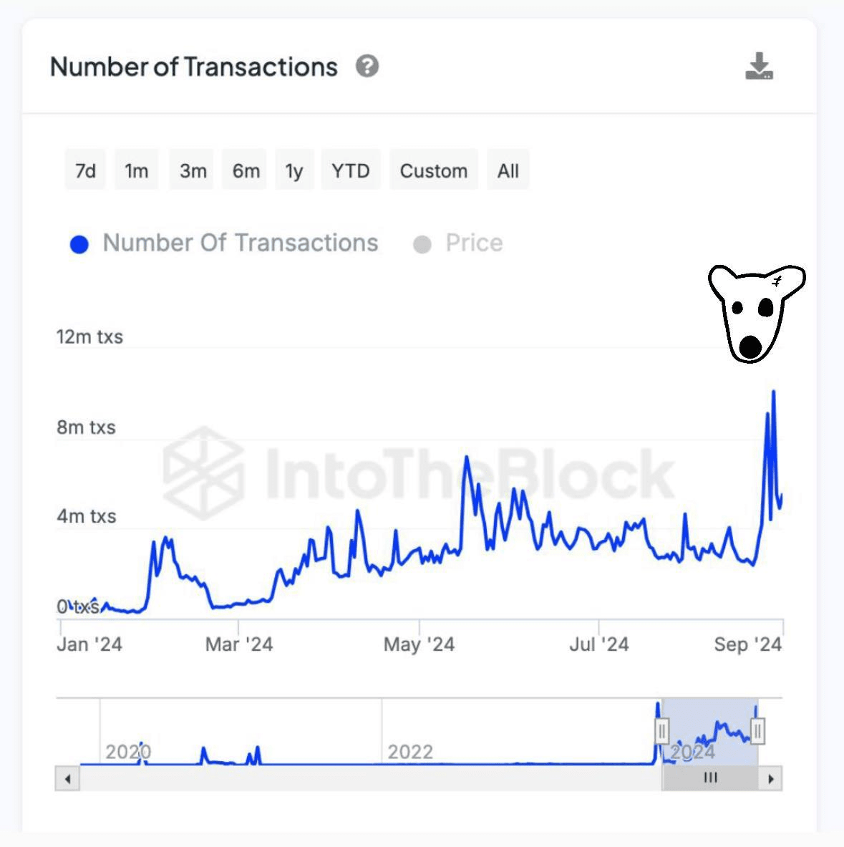The image size is (844, 847).
Task: Click the right range handle in navigator
Action: [x=757, y=731]
